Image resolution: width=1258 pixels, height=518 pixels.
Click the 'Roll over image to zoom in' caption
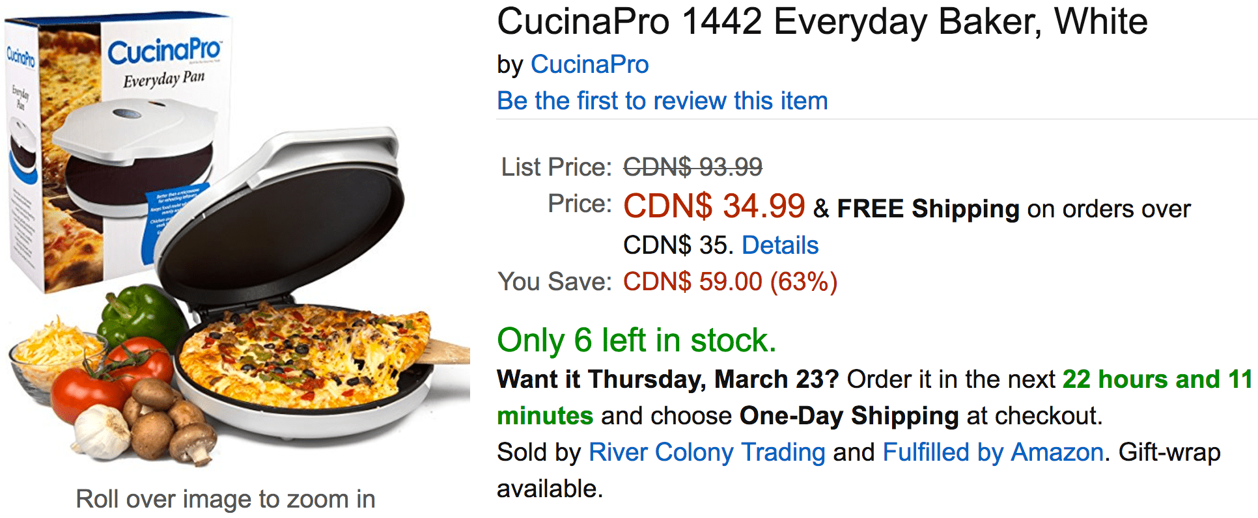click(x=225, y=499)
